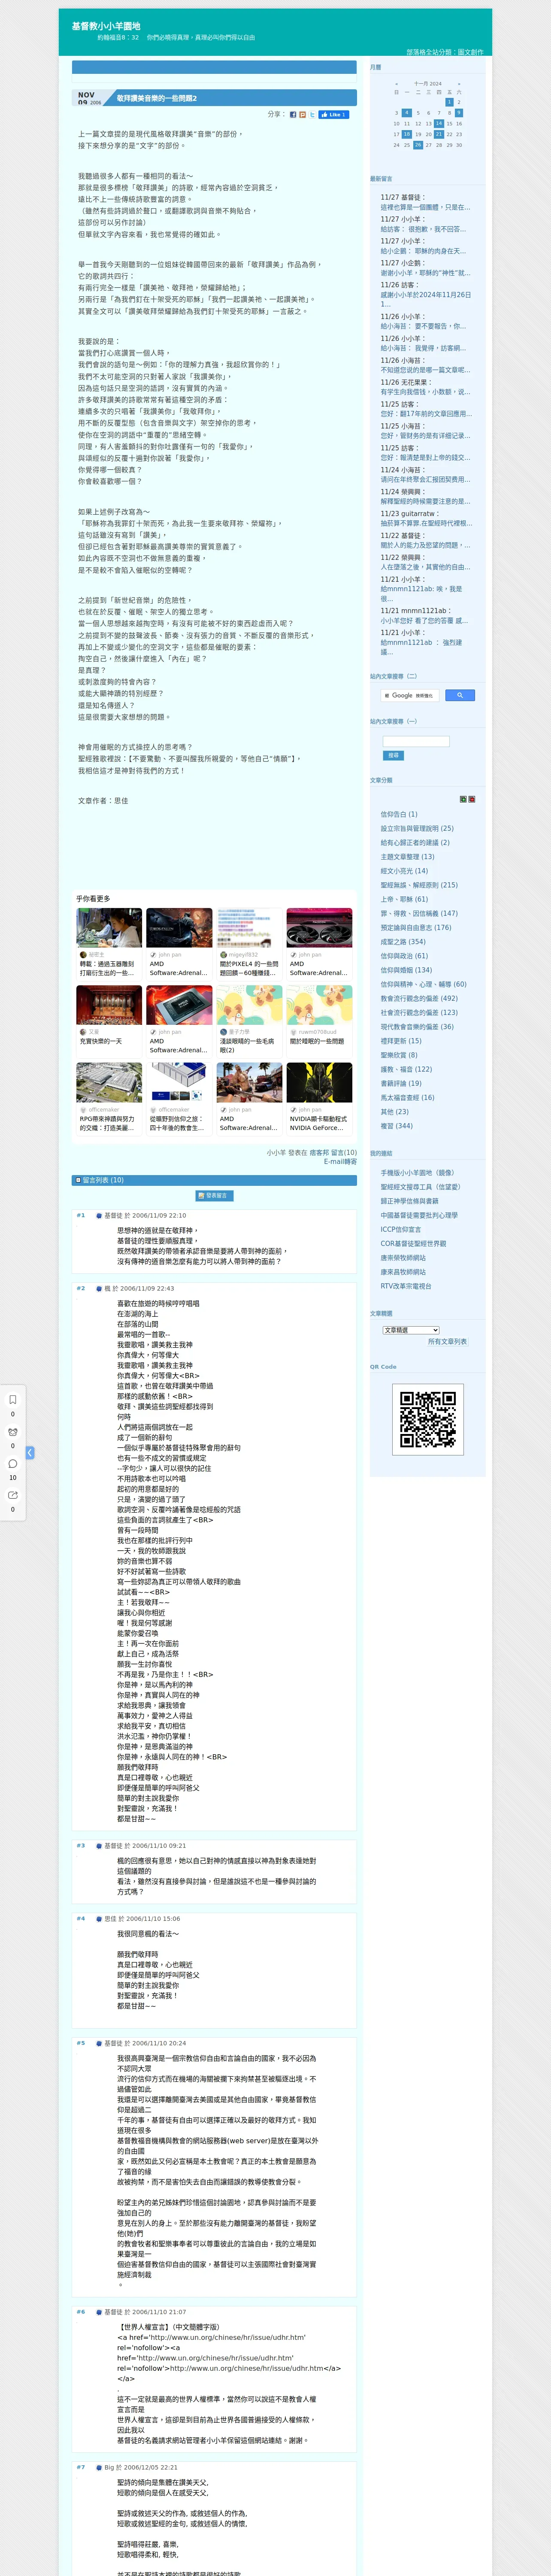The width and height of the screenshot is (551, 2576).
Task: Click the Google search magnifier button
Action: tap(459, 695)
